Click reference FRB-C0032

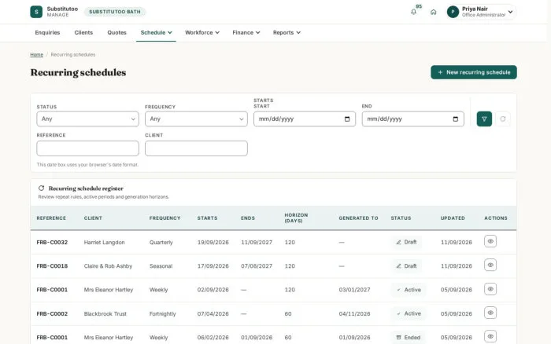click(x=52, y=243)
